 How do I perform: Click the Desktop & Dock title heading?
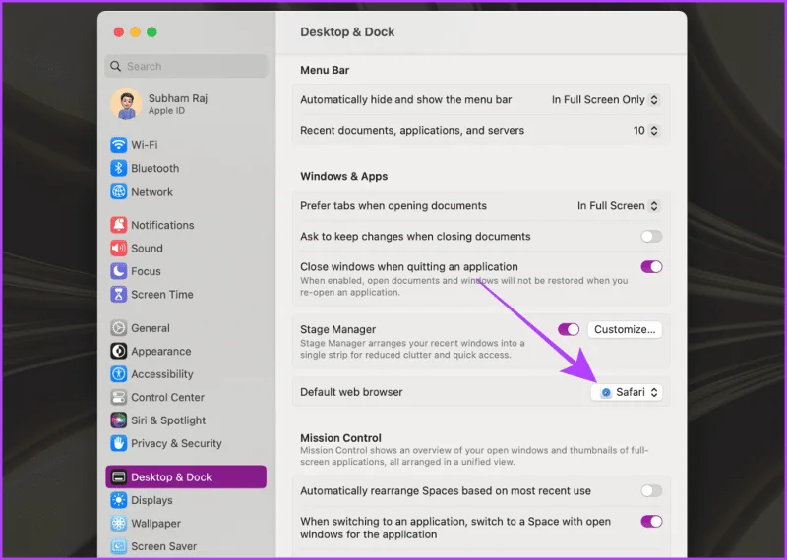[347, 31]
